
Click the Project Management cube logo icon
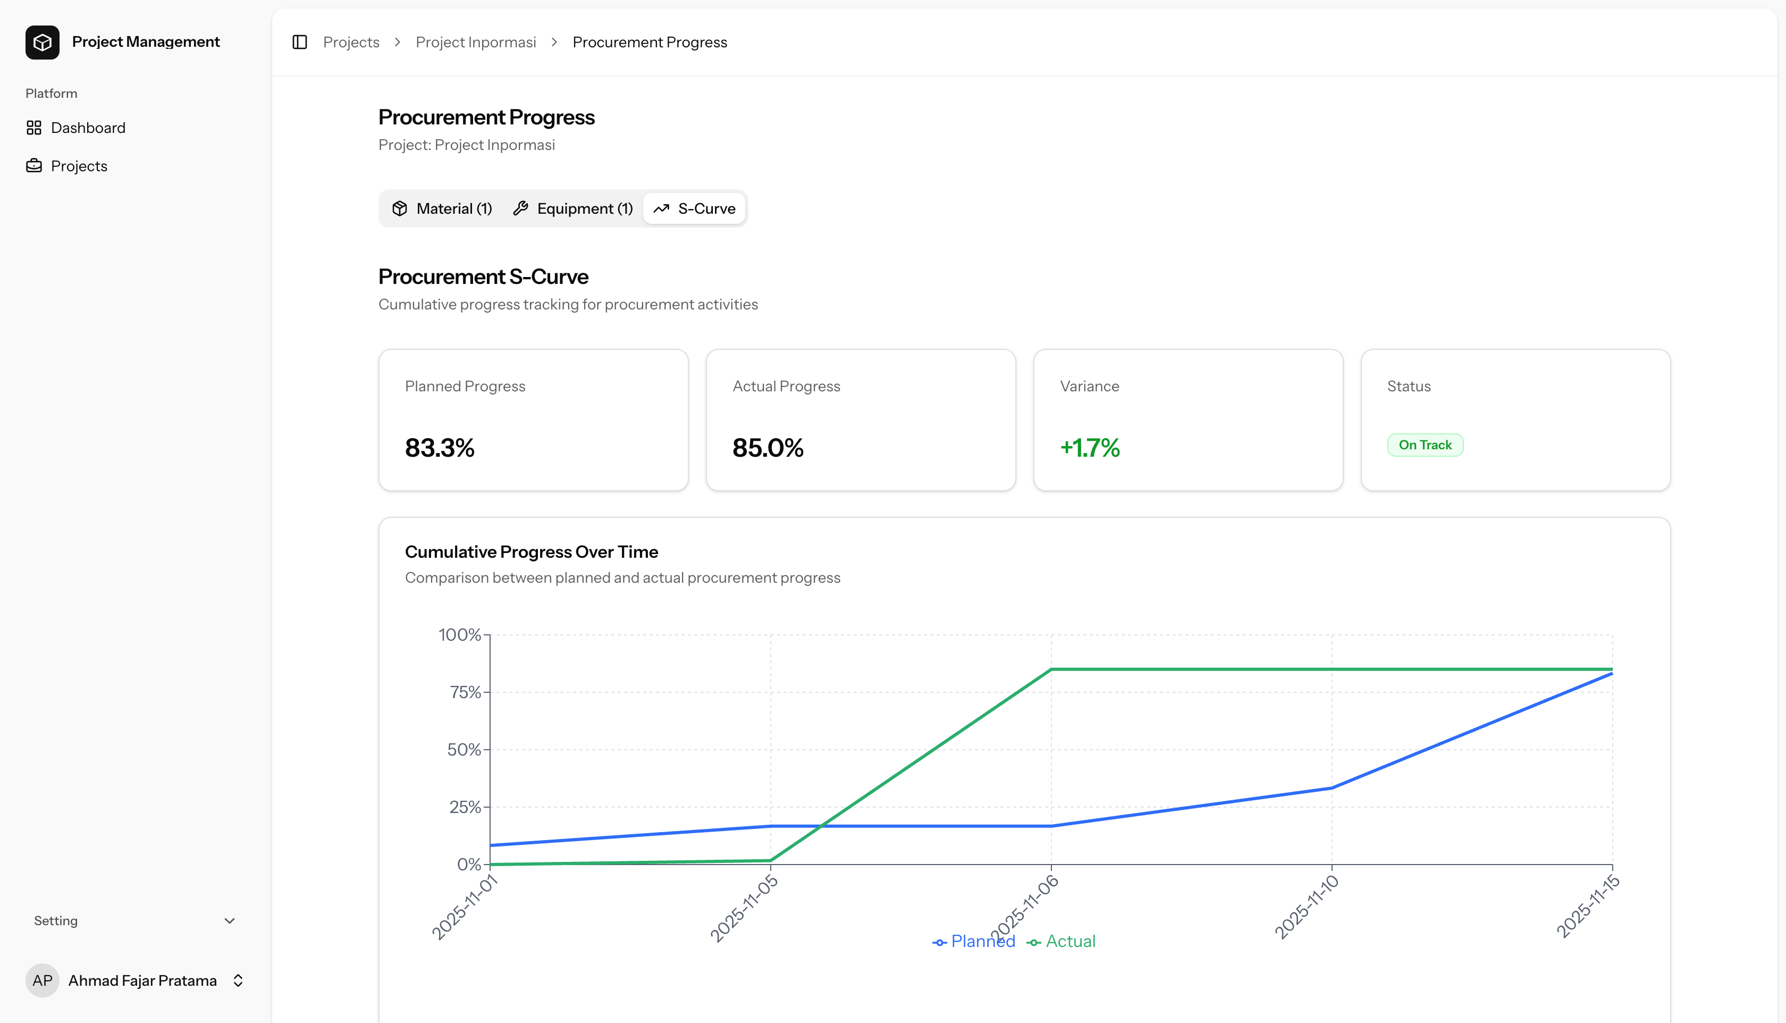pos(42,42)
